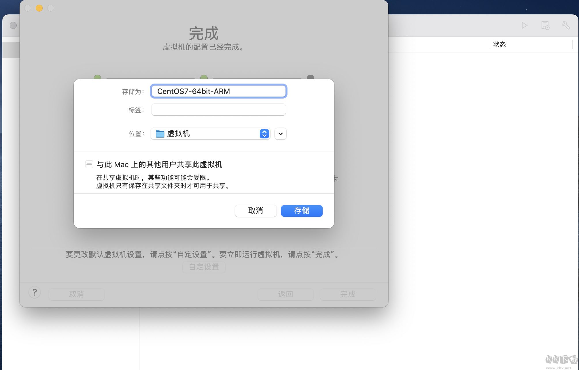579x370 pixels.
Task: Click the play virtual machine toolbar icon
Action: pos(524,25)
